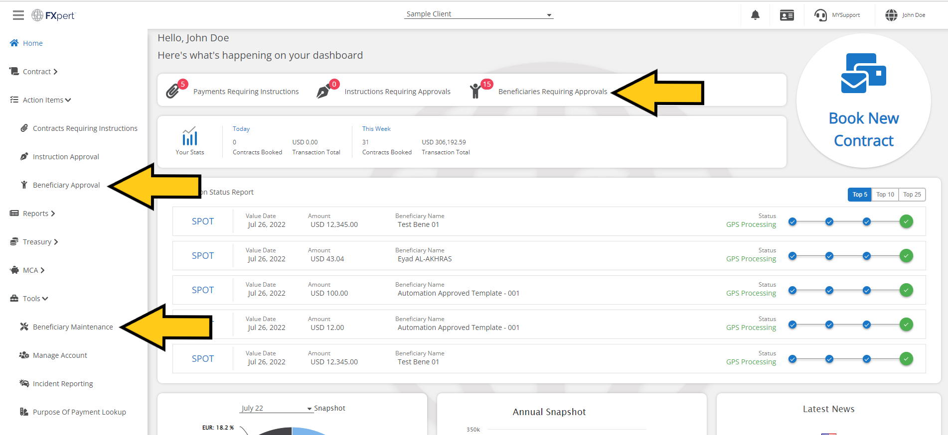Viewport: 948px width, 435px height.
Task: Click the Home house icon
Action: 14,43
